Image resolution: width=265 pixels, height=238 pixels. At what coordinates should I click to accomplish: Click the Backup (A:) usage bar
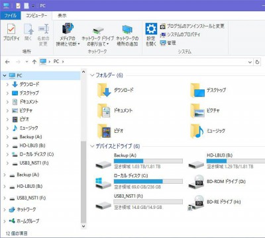[x=148, y=161]
